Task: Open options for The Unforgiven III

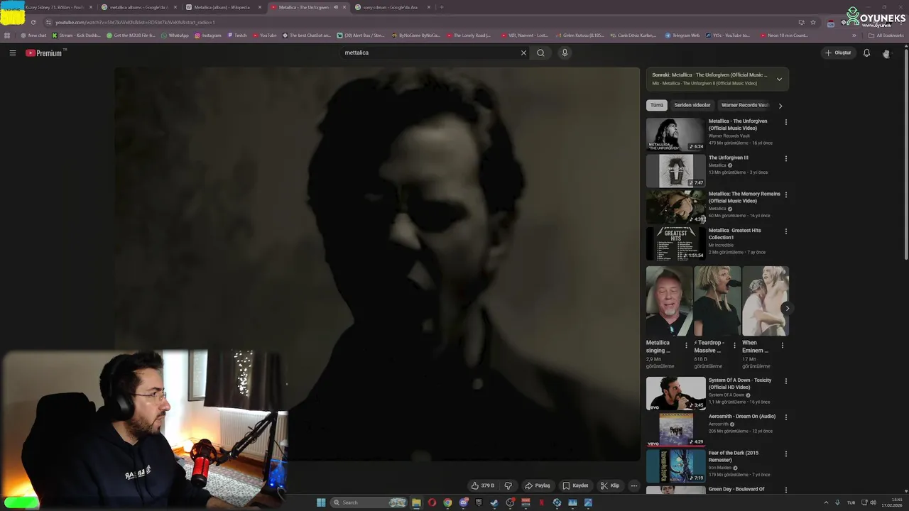Action: [x=785, y=158]
